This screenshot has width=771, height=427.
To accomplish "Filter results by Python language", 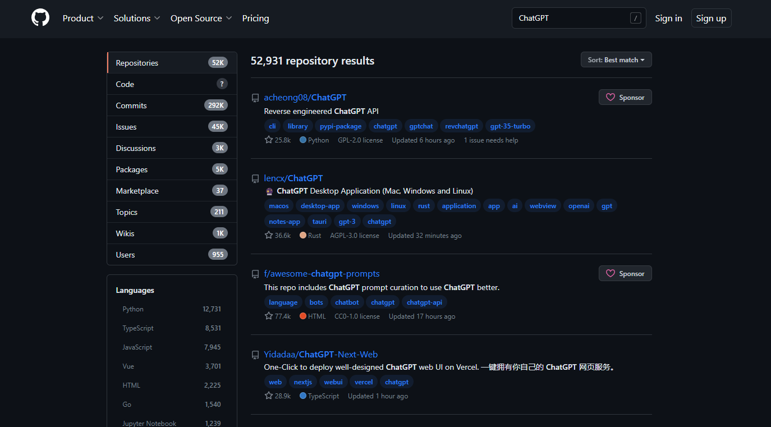I will click(172, 309).
